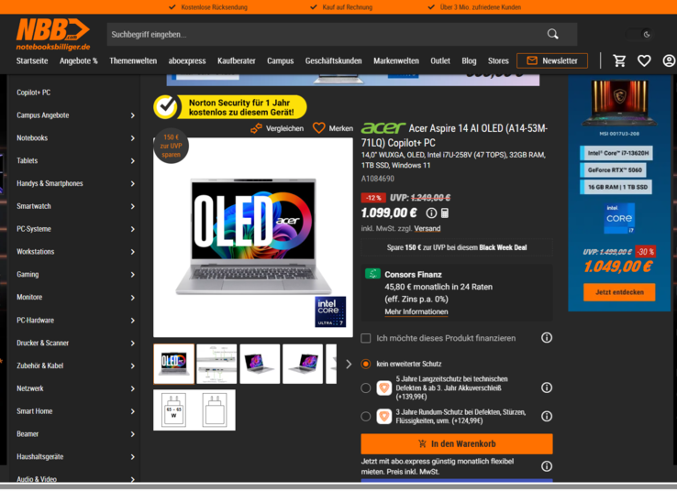Select 3 Jahre Rundum-Schutz radio button
Screen dimensions: 677x491
(366, 417)
